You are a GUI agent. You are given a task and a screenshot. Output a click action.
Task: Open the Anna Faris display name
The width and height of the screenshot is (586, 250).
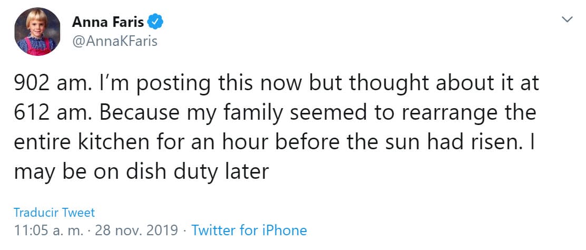[109, 23]
